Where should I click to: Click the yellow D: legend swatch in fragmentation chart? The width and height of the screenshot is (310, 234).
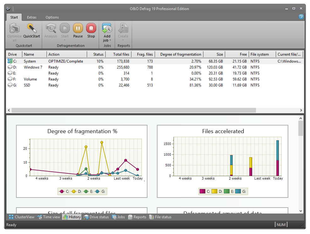(74, 191)
